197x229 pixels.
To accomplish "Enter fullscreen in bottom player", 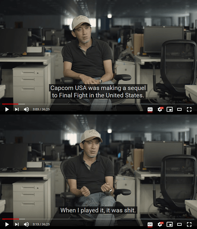I will pyautogui.click(x=189, y=224).
